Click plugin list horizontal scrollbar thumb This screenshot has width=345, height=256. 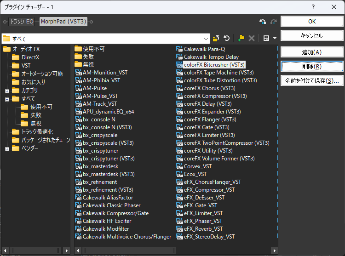[129, 250]
